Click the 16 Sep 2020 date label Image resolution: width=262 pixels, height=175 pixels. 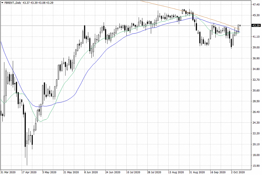click(x=218, y=172)
